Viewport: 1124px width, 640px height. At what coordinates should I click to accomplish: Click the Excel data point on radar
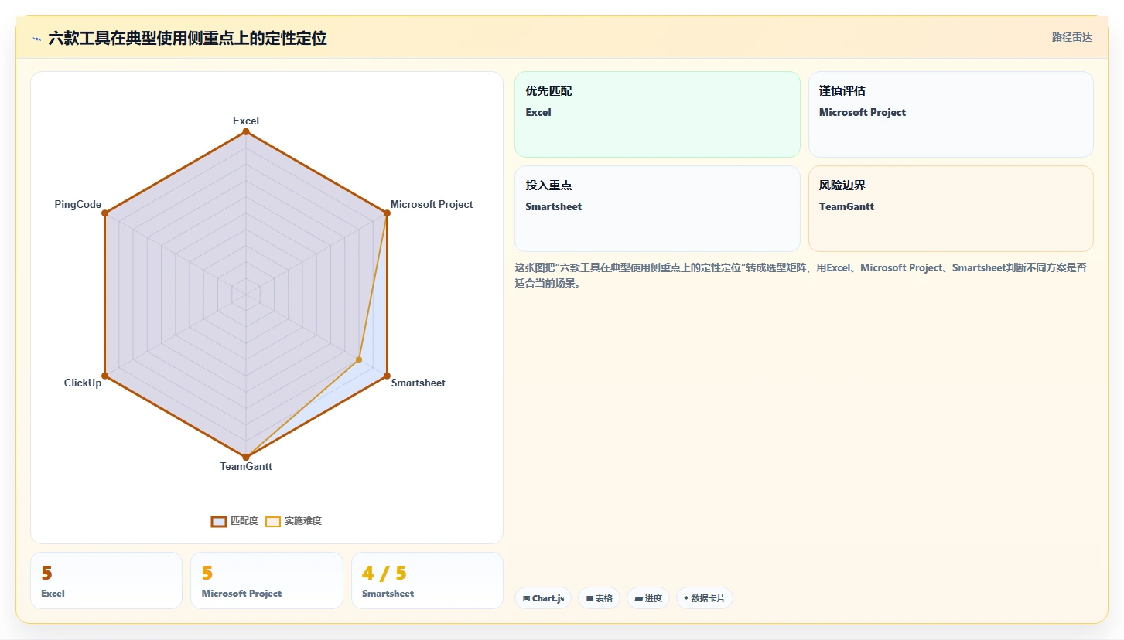click(x=246, y=132)
